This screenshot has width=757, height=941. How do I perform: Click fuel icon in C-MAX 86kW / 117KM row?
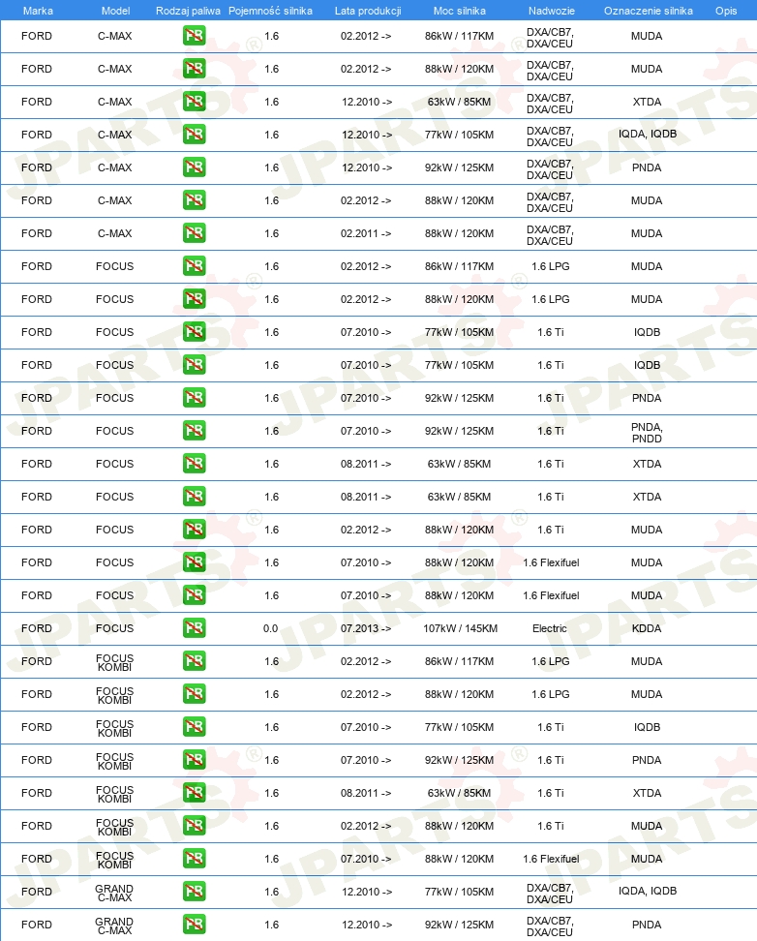[x=194, y=36]
